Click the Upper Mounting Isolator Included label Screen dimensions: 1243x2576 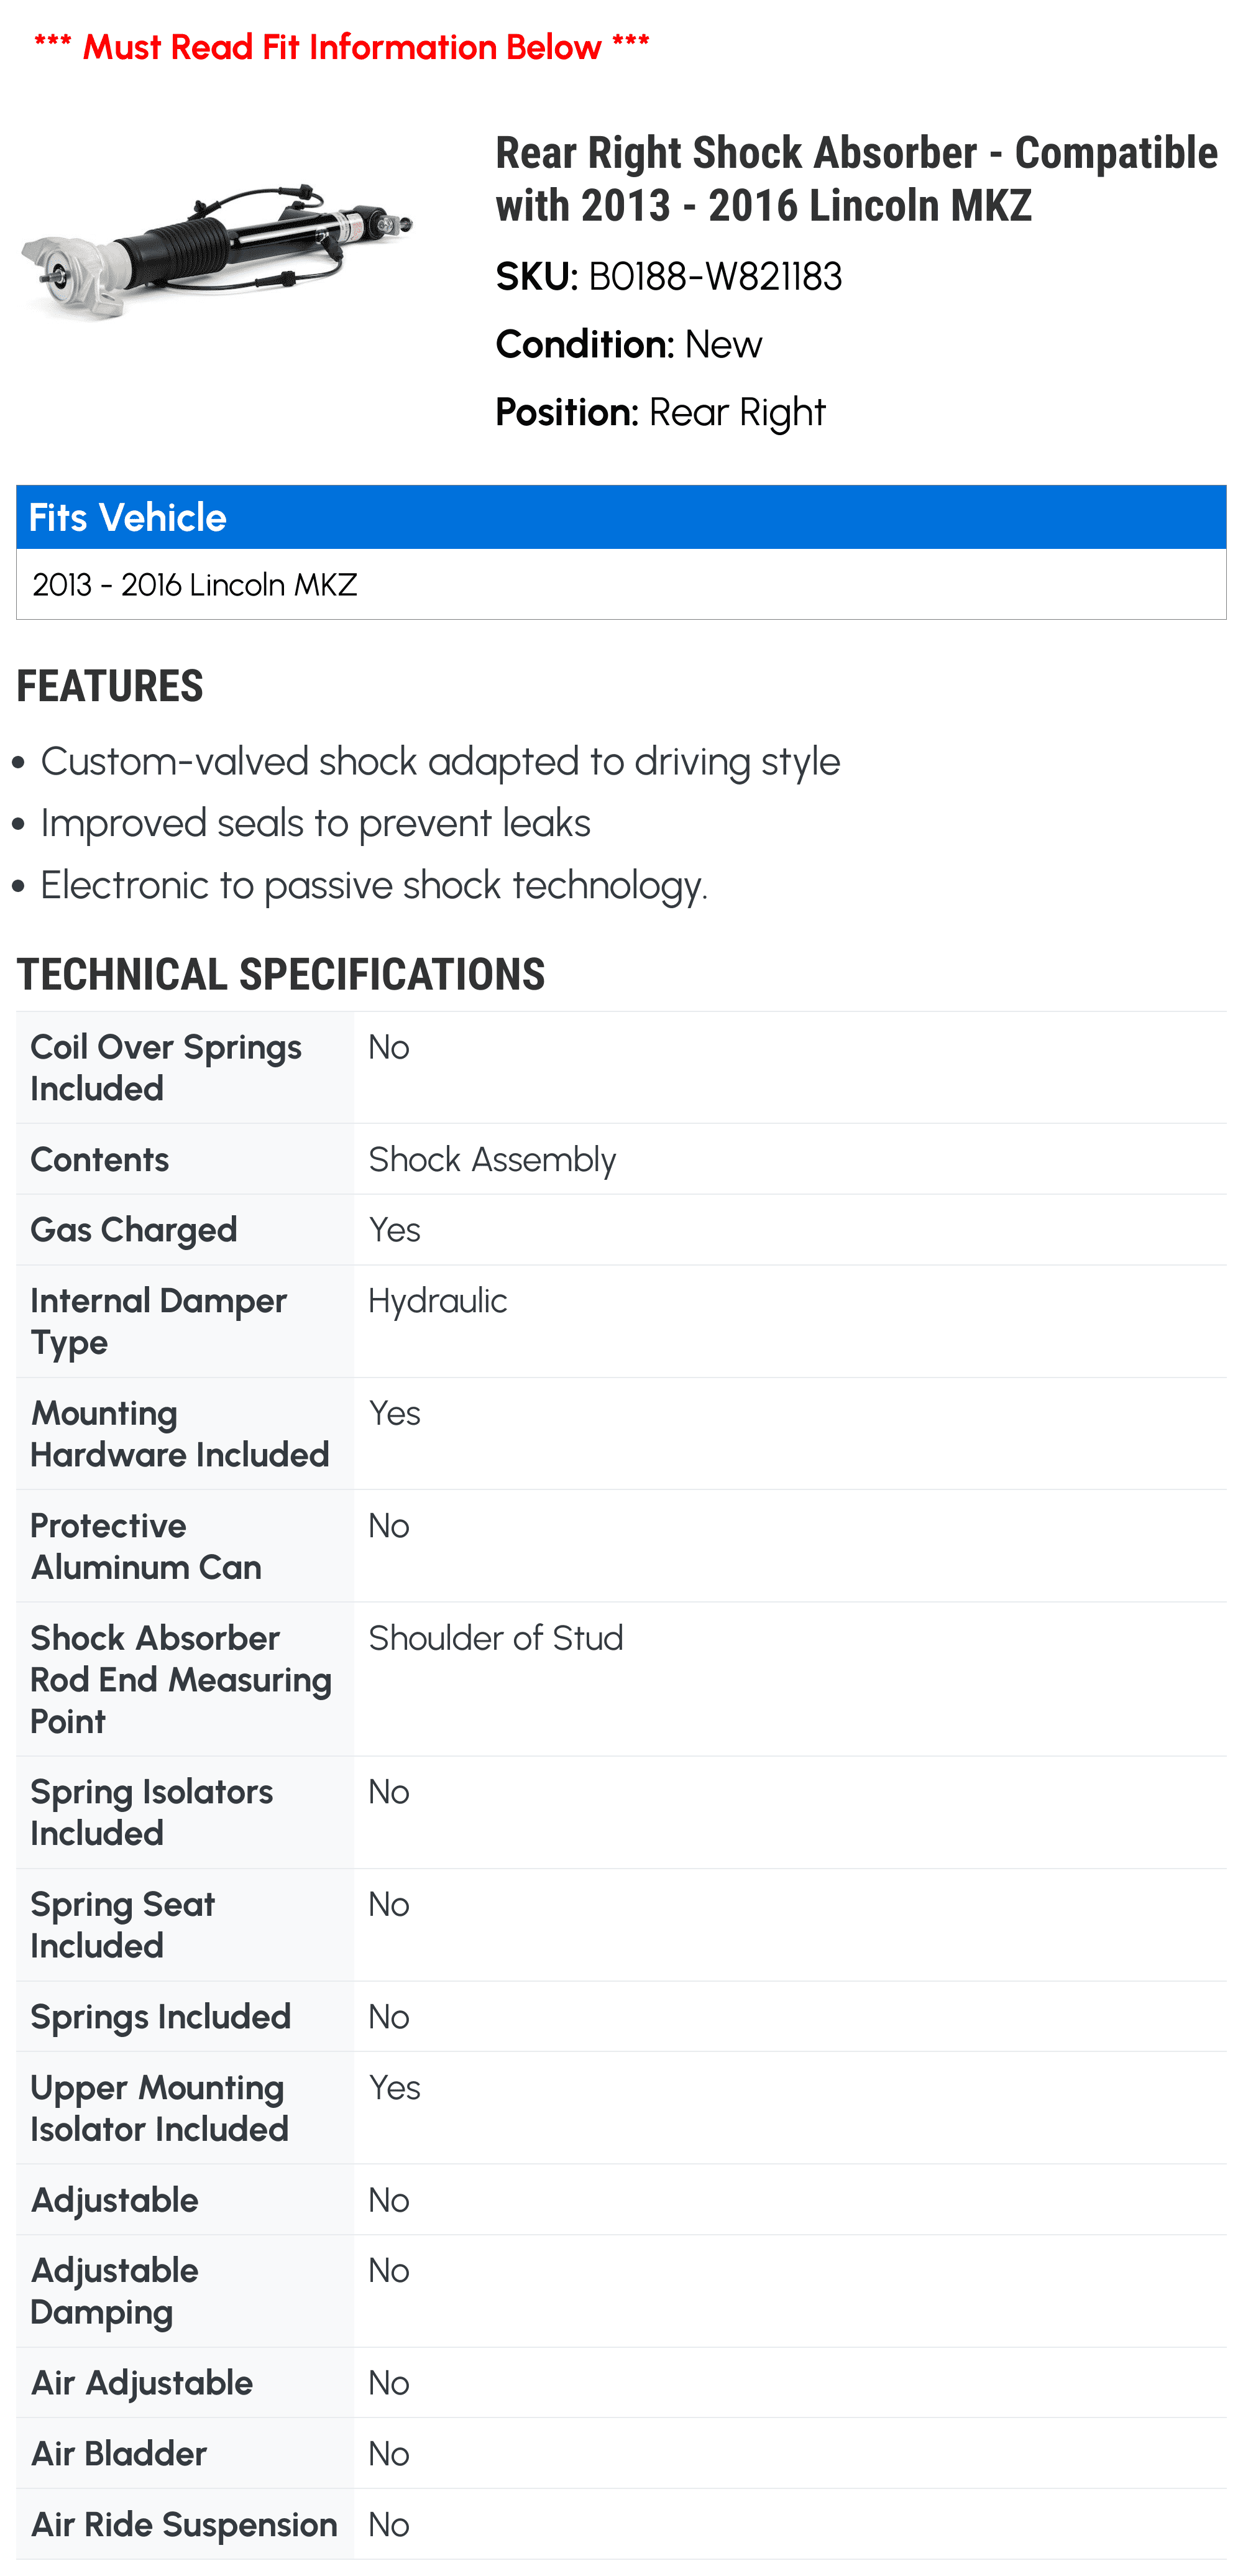click(x=159, y=2108)
